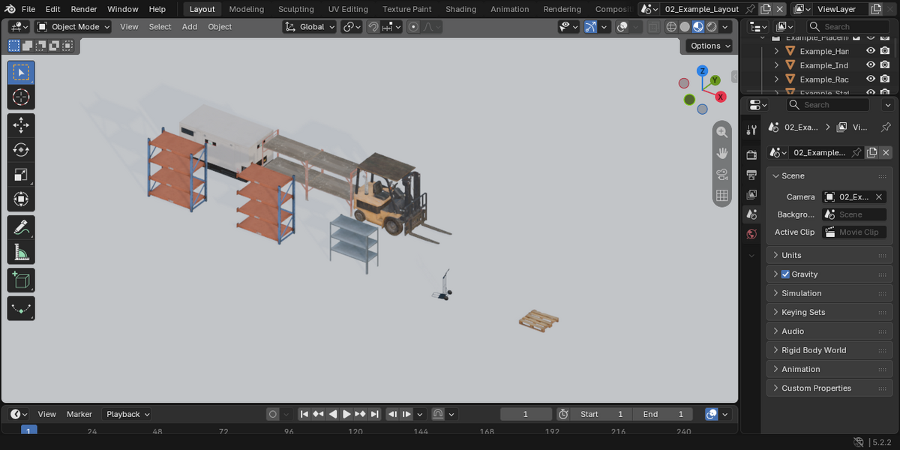Viewport: 900px width, 450px height.
Task: Switch to the Shading workspace tab
Action: [460, 9]
